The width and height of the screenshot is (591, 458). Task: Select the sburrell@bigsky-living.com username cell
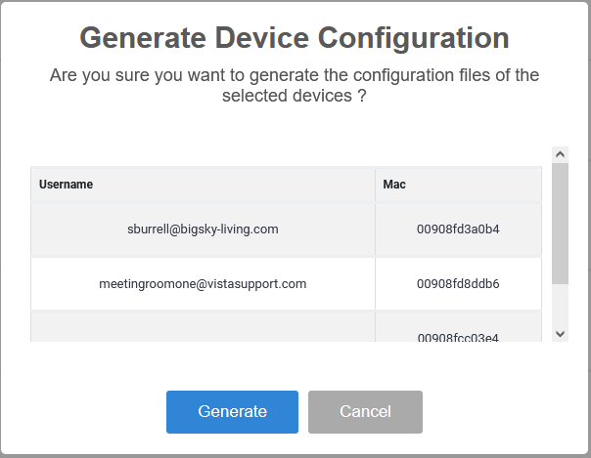203,229
